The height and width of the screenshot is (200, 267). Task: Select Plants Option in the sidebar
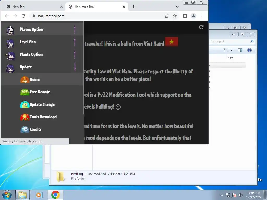(x=42, y=54)
